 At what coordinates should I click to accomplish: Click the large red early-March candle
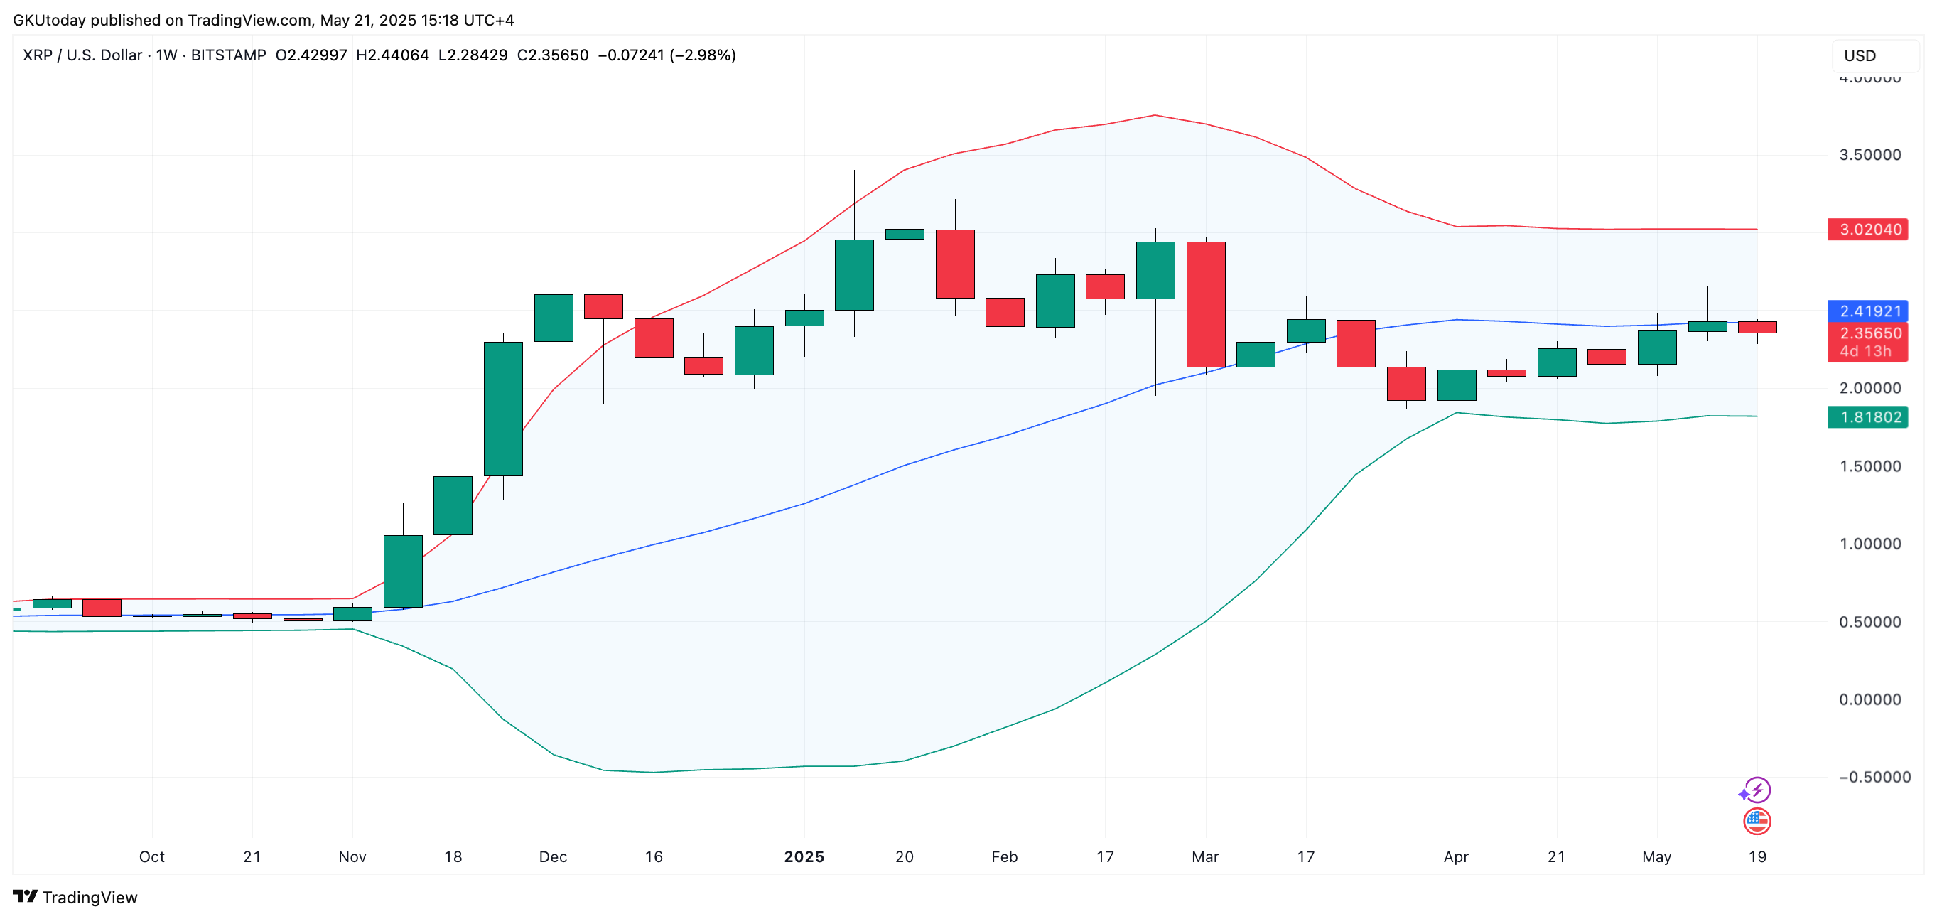point(1205,305)
